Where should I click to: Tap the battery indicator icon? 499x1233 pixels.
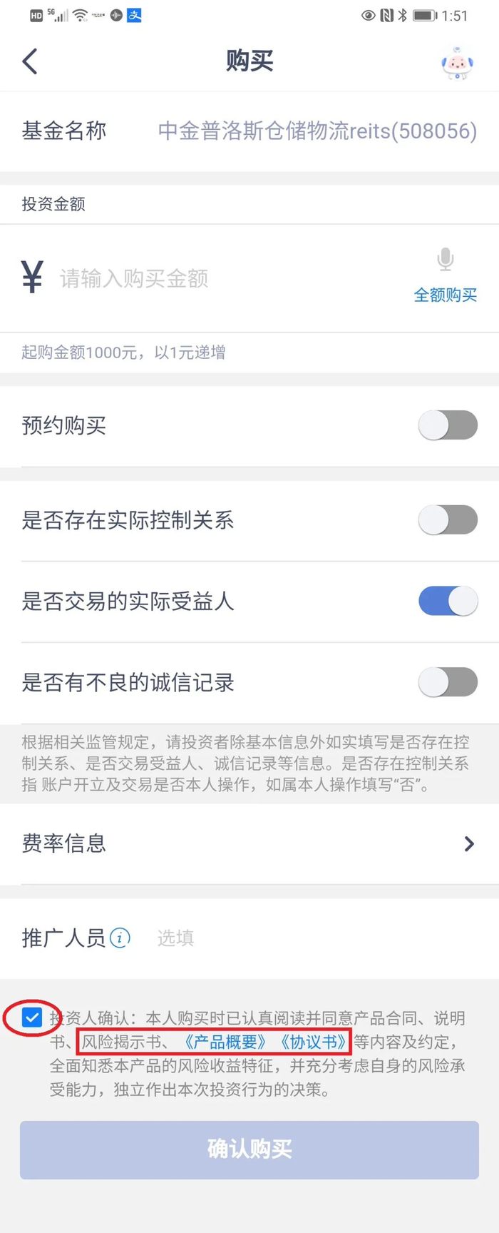tap(424, 15)
